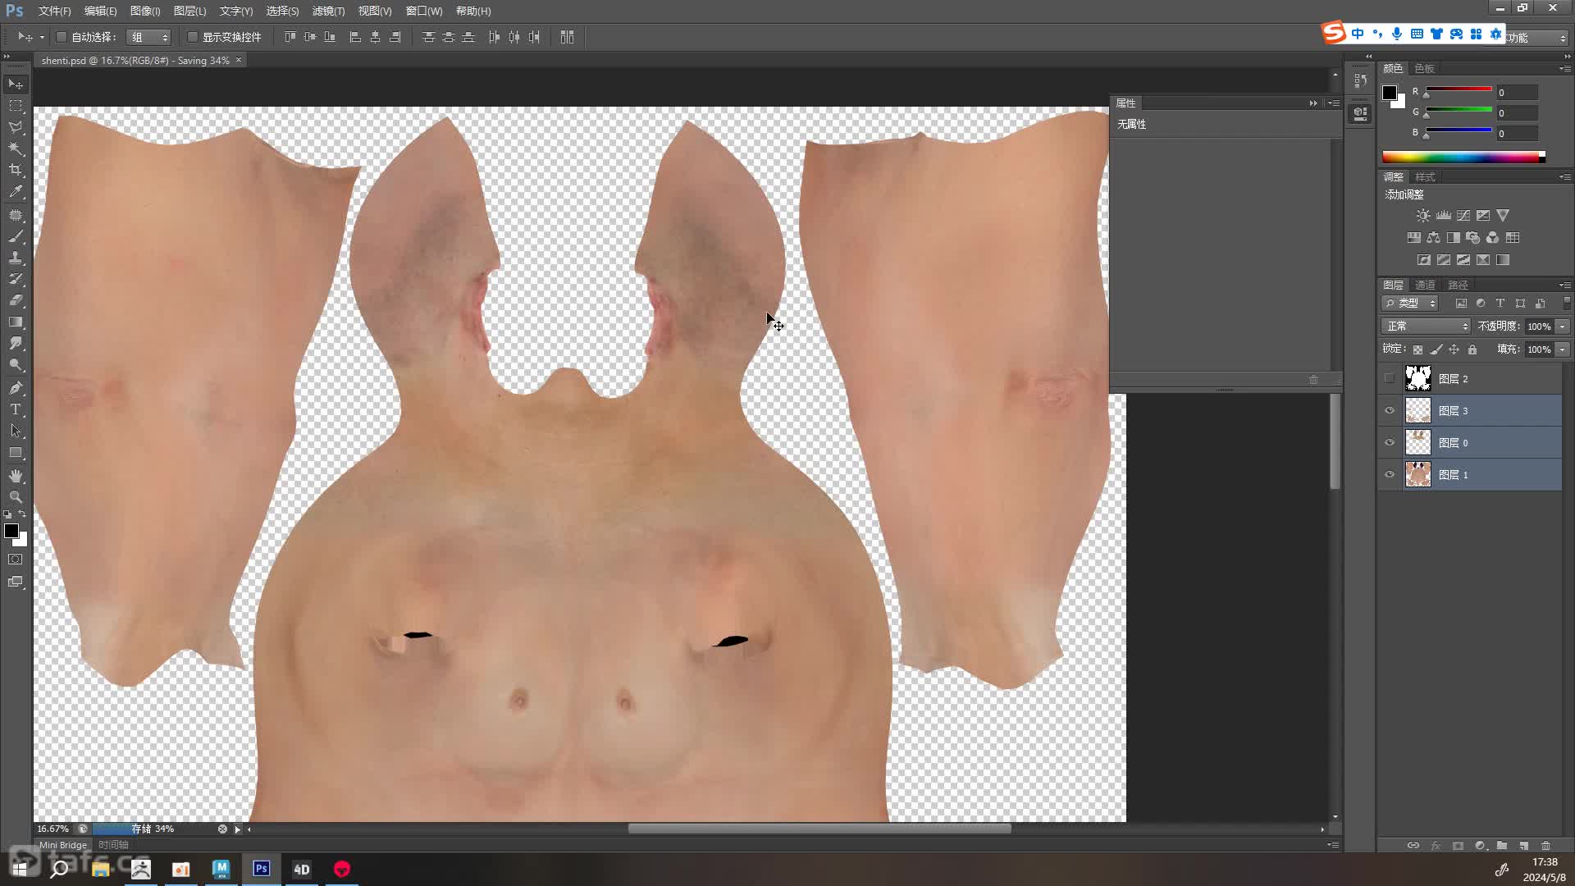This screenshot has width=1575, height=886.
Task: Select the Crop tool
Action: click(x=16, y=170)
